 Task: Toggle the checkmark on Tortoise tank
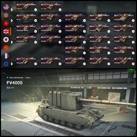coord(109,21)
